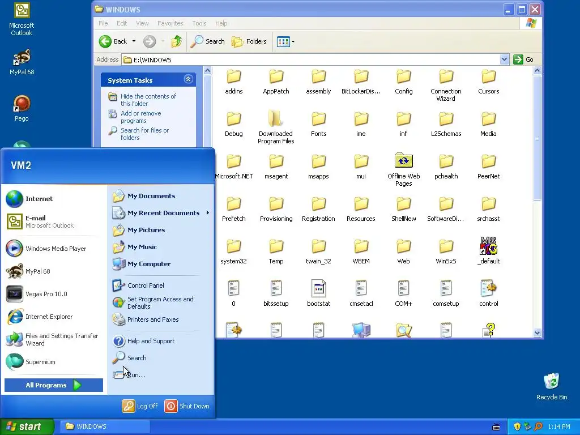Screen dimensions: 580x435
Task: Click the Go button next to address
Action: click(523, 59)
